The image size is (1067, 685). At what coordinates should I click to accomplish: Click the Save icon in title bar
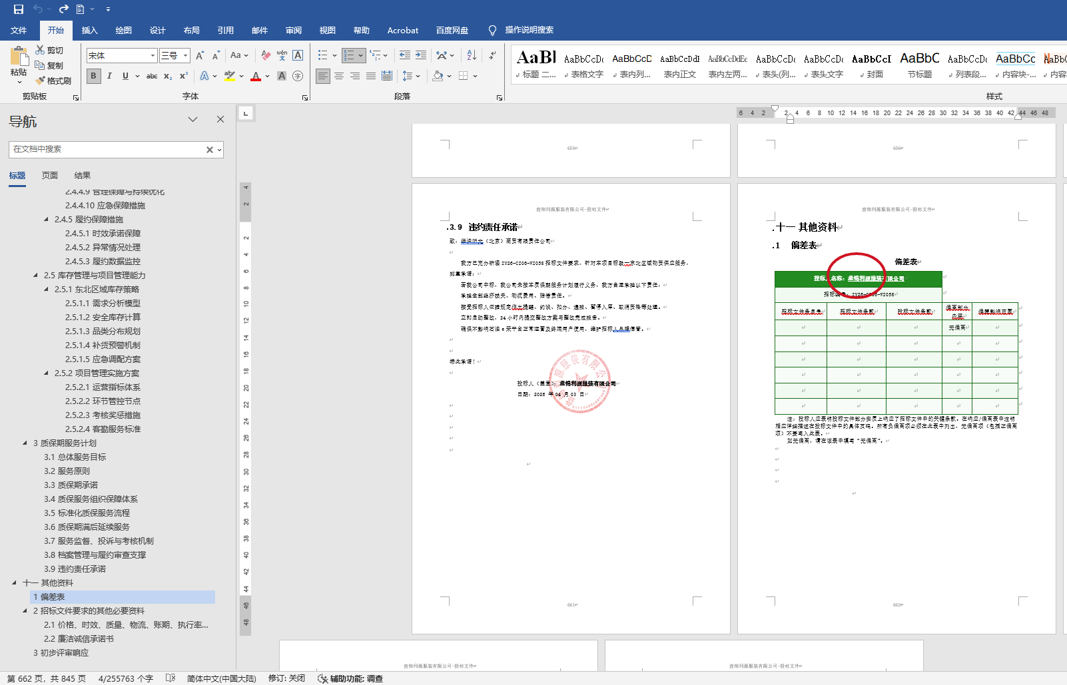click(x=19, y=9)
